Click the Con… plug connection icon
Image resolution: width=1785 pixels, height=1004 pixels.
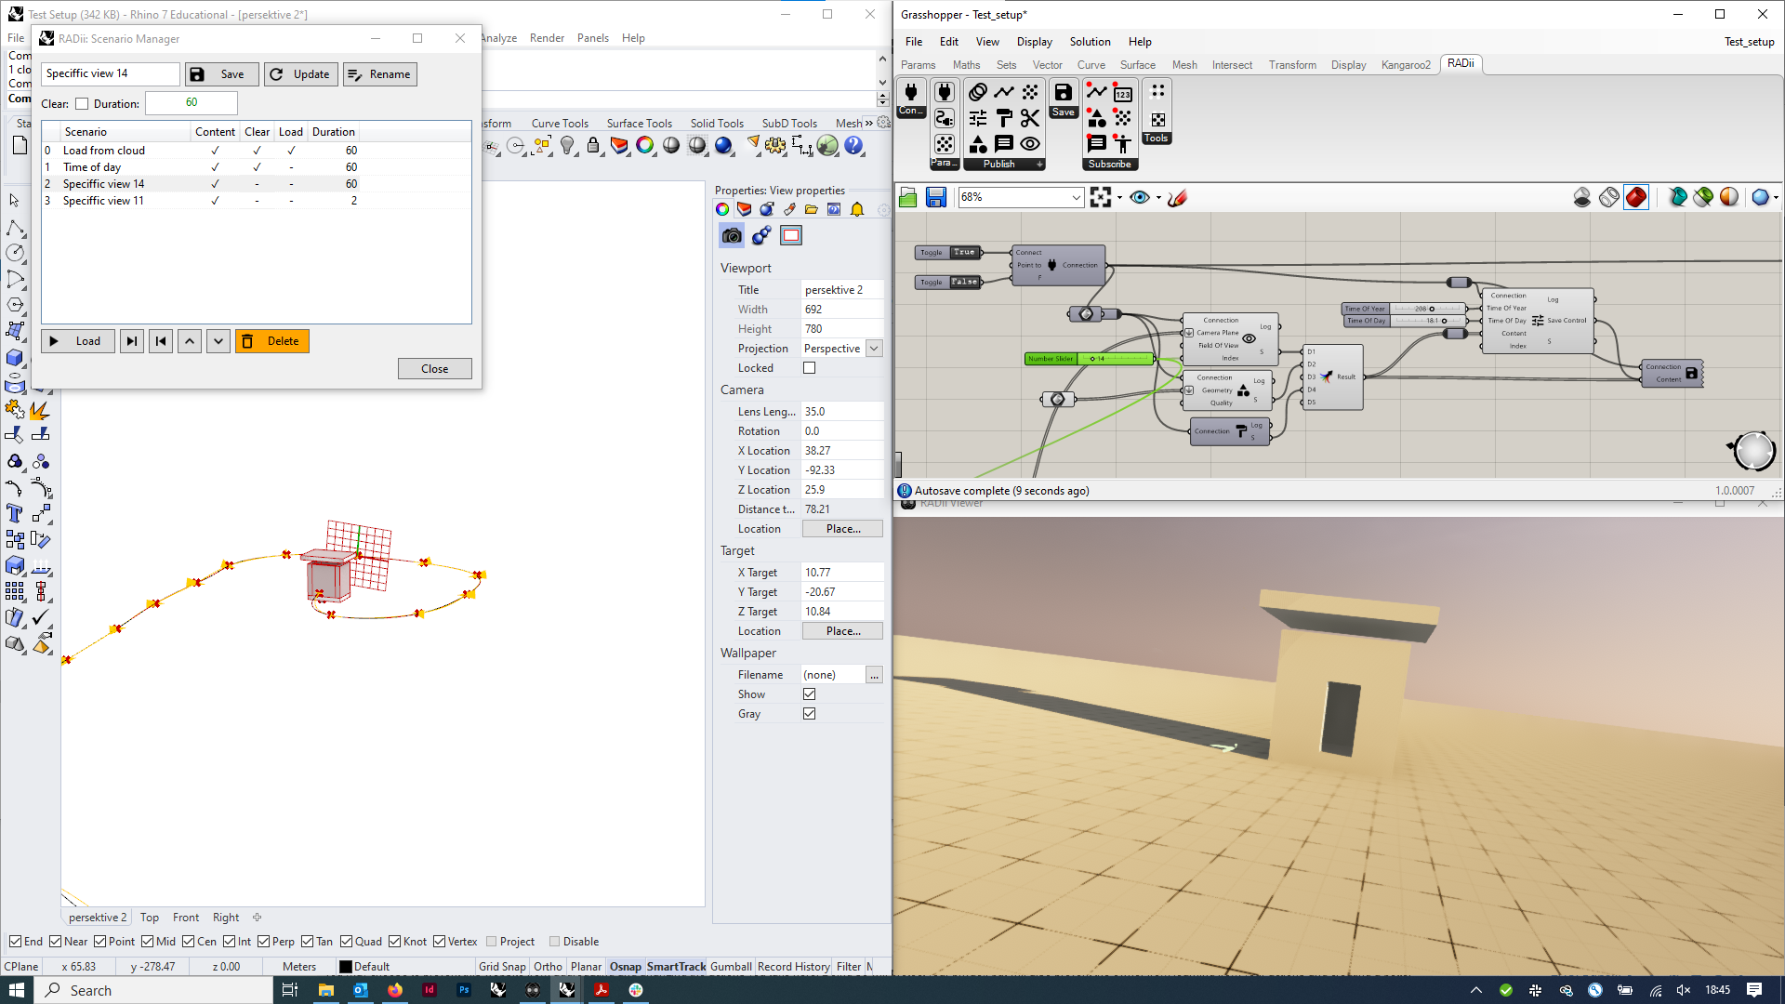(911, 92)
